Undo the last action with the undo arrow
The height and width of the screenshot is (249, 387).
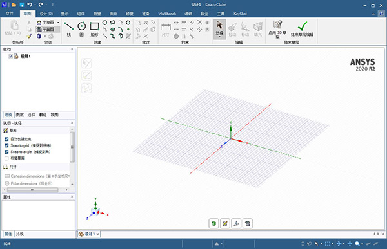click(x=30, y=5)
